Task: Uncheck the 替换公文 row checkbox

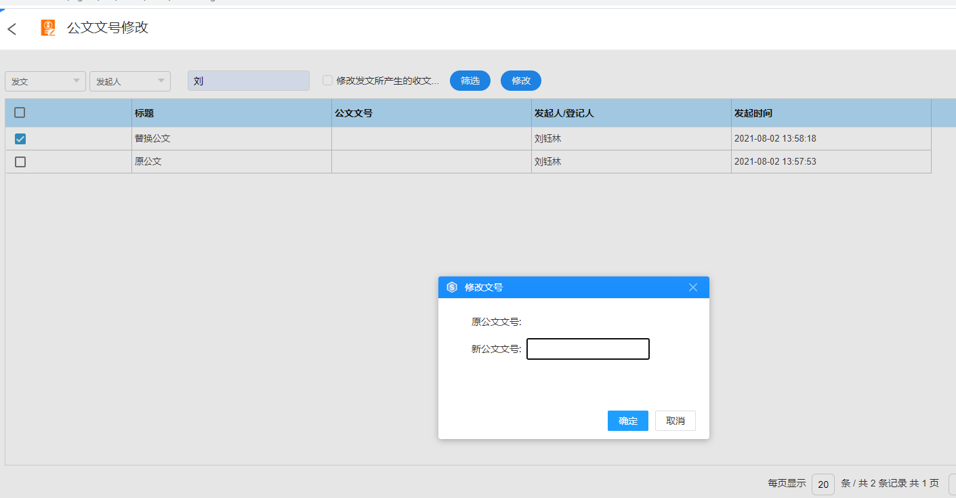Action: (20, 139)
